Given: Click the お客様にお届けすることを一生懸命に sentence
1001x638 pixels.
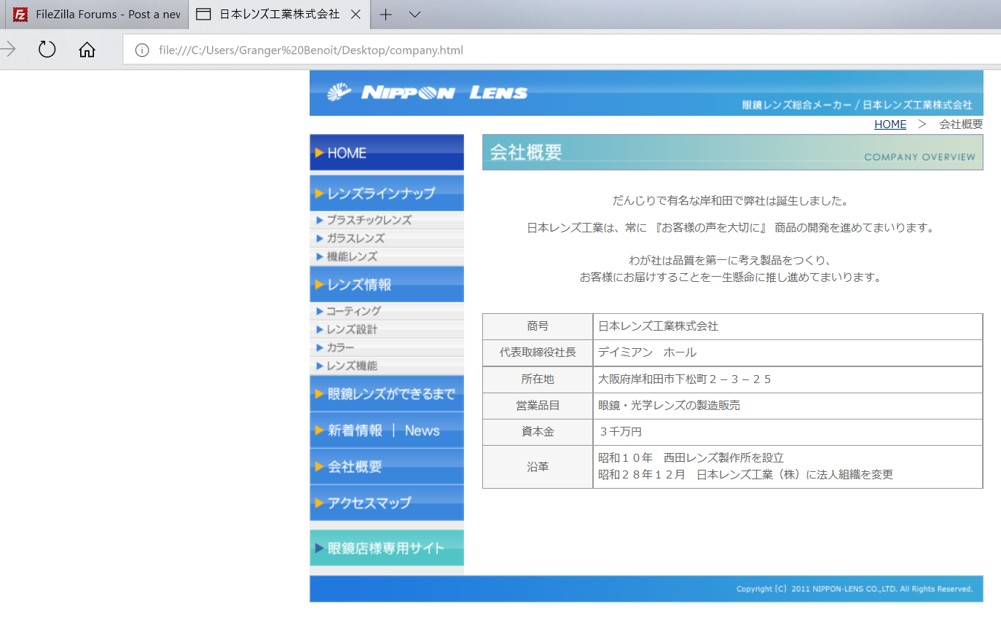Looking at the screenshot, I should click(x=731, y=277).
